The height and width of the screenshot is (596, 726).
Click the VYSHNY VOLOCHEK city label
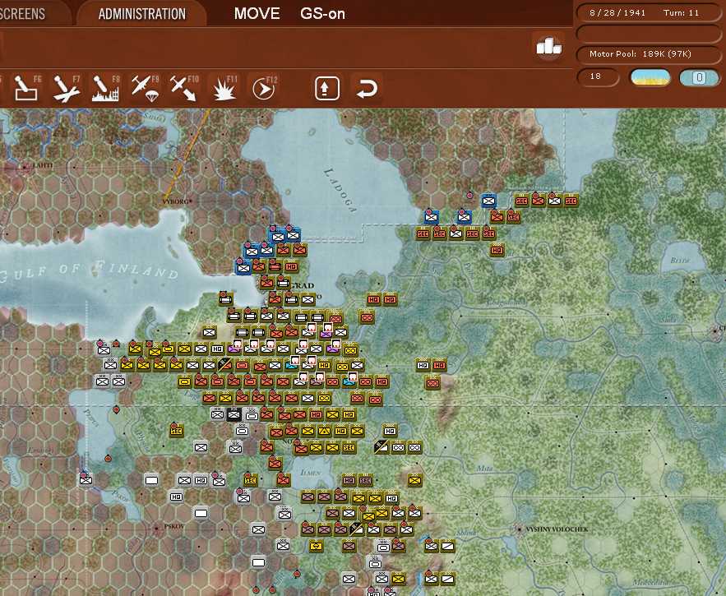point(557,529)
